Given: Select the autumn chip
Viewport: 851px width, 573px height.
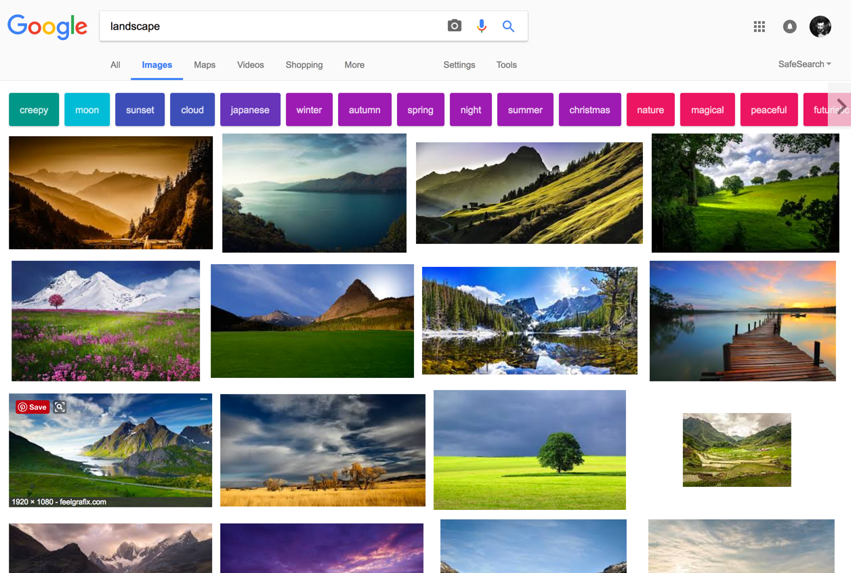Looking at the screenshot, I should (365, 110).
